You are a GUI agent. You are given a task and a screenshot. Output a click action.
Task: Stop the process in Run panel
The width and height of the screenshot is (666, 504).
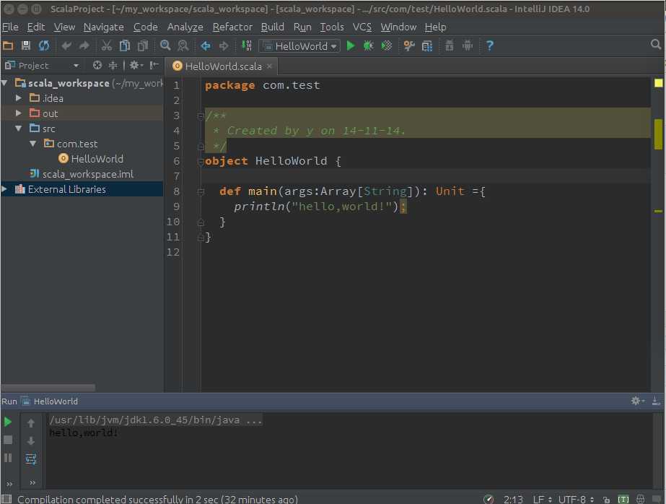tap(8, 440)
